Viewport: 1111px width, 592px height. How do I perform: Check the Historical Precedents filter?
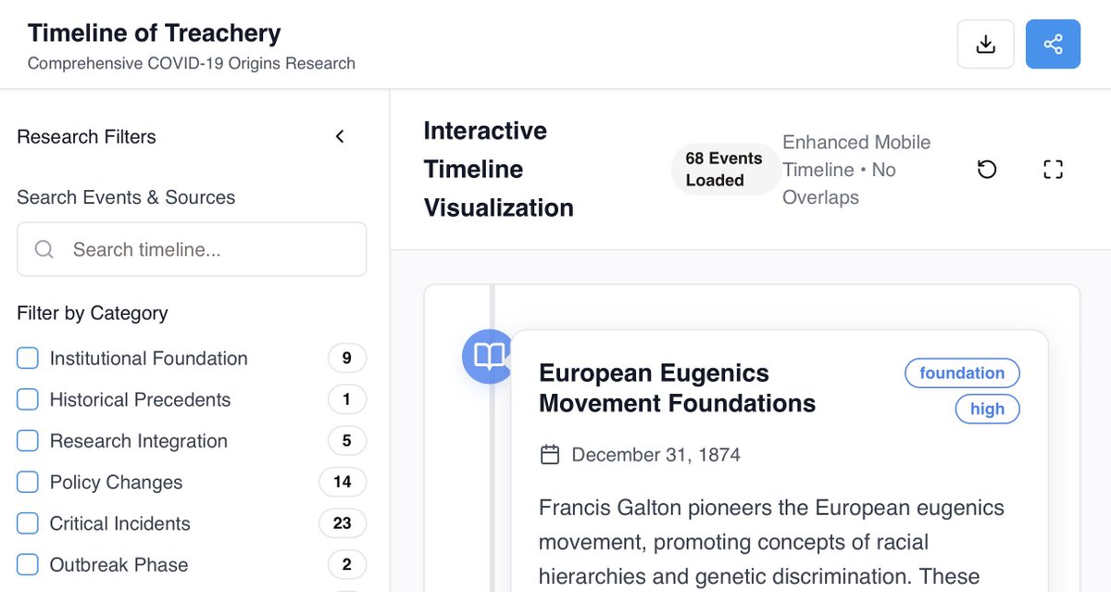coord(29,399)
